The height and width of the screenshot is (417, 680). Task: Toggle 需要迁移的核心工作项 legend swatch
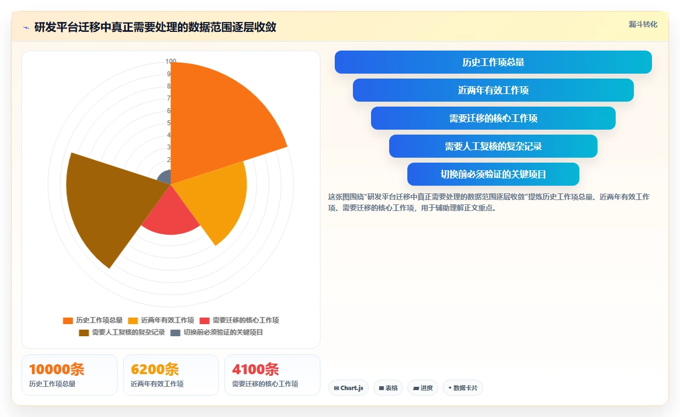[x=204, y=320]
